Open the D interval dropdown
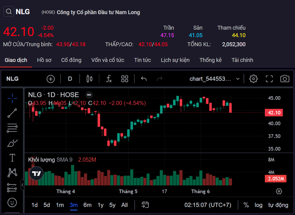This screenshot has height=215, width=295. click(x=70, y=79)
